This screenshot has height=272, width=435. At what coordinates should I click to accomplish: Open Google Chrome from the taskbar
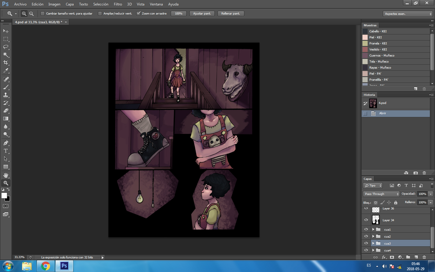(46, 266)
